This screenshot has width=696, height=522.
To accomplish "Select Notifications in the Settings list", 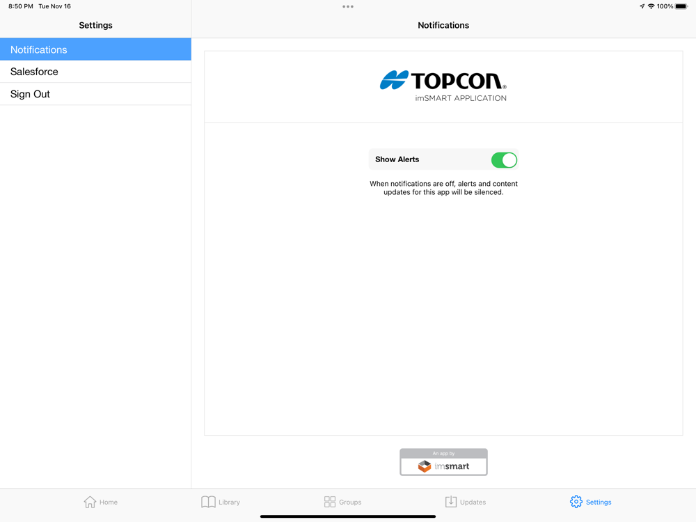I will tap(95, 49).
